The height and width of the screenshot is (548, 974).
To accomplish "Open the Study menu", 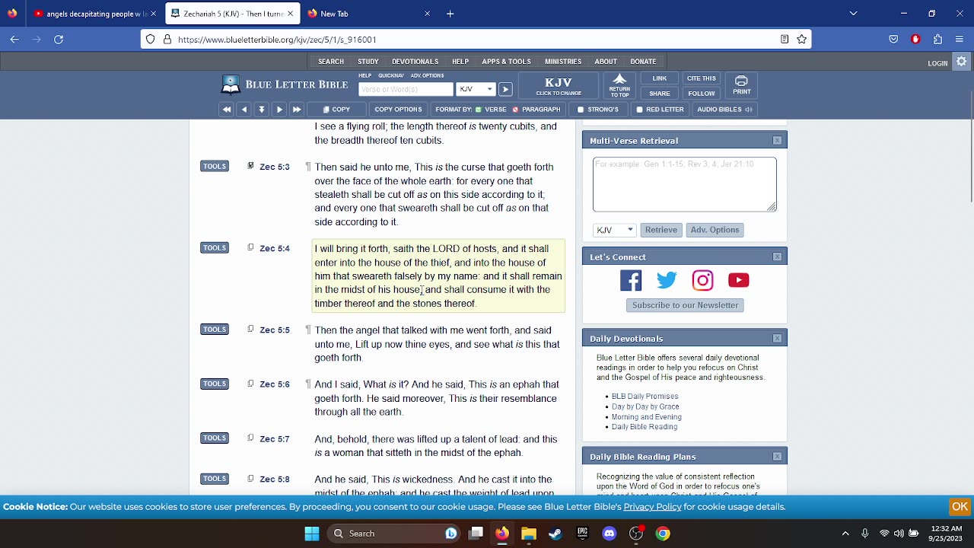I will (x=368, y=62).
